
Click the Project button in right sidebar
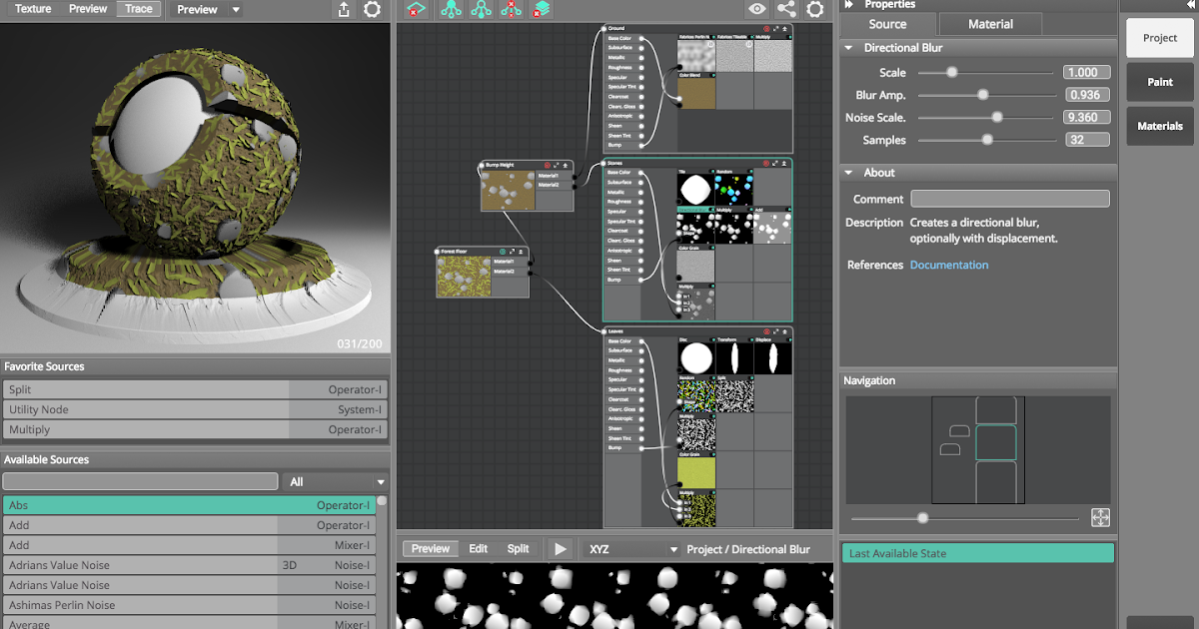pyautogui.click(x=1160, y=38)
